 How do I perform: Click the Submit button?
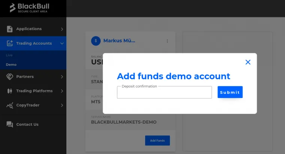pos(230,92)
